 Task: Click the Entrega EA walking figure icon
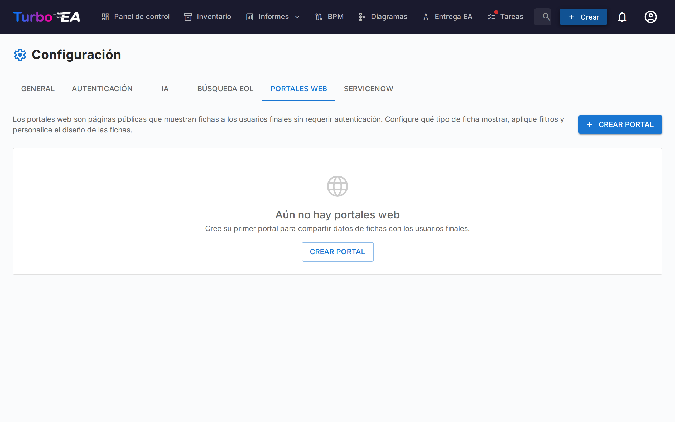click(x=425, y=16)
